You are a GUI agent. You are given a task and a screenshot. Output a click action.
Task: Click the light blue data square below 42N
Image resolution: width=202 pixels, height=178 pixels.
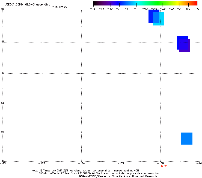click(187, 139)
